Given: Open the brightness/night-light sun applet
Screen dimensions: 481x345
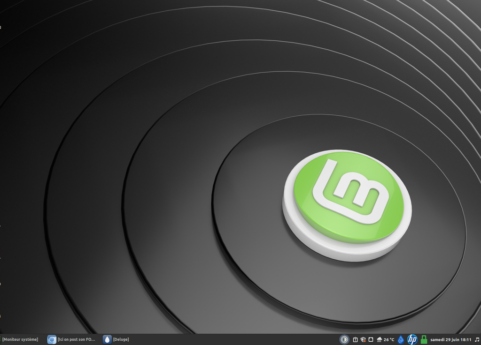Looking at the screenshot, I should pos(344,339).
